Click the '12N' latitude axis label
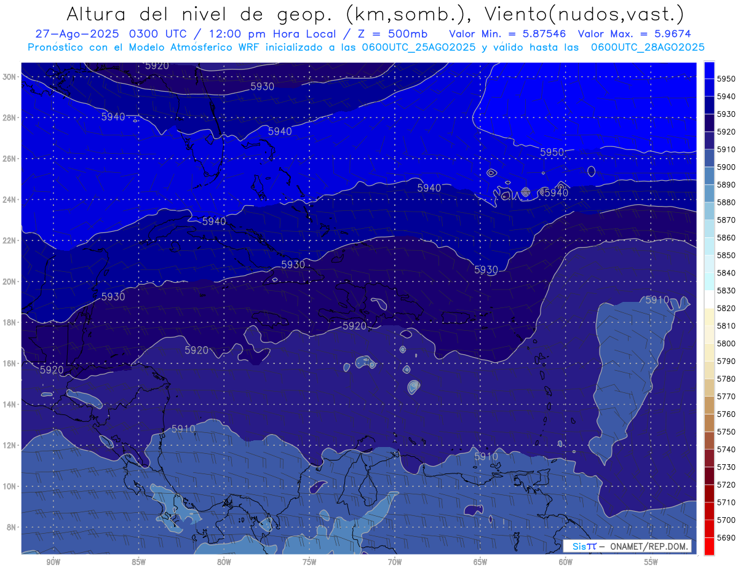 [x=9, y=445]
